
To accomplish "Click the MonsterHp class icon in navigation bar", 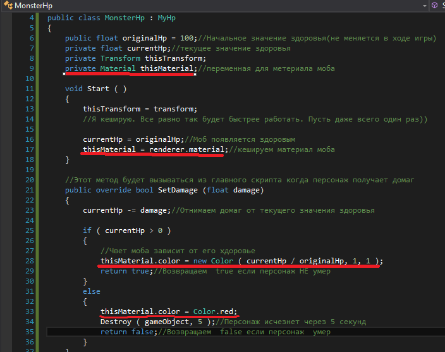I will click(8, 5).
